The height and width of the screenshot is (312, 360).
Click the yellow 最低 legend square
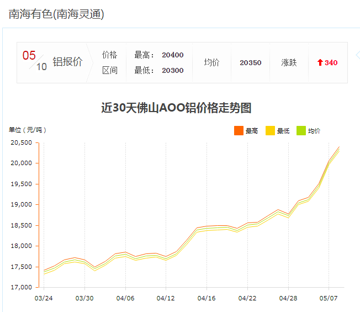(x=270, y=131)
